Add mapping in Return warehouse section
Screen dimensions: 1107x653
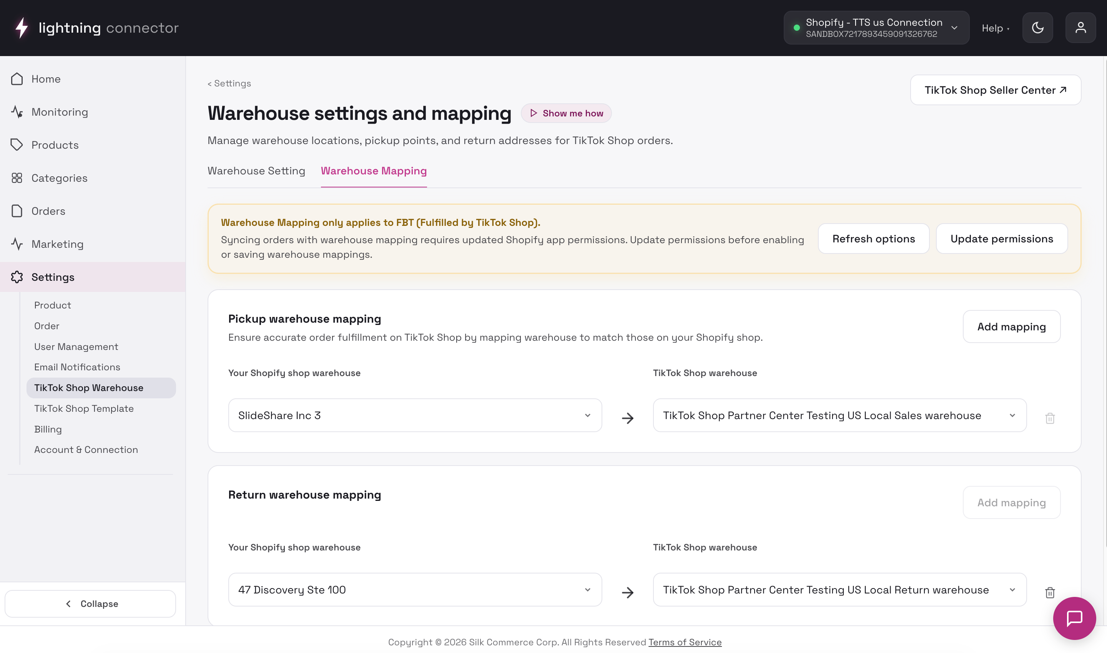(x=1011, y=502)
